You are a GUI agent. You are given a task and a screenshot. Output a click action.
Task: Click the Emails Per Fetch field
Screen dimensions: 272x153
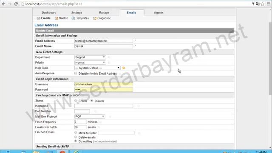[x=80, y=127]
